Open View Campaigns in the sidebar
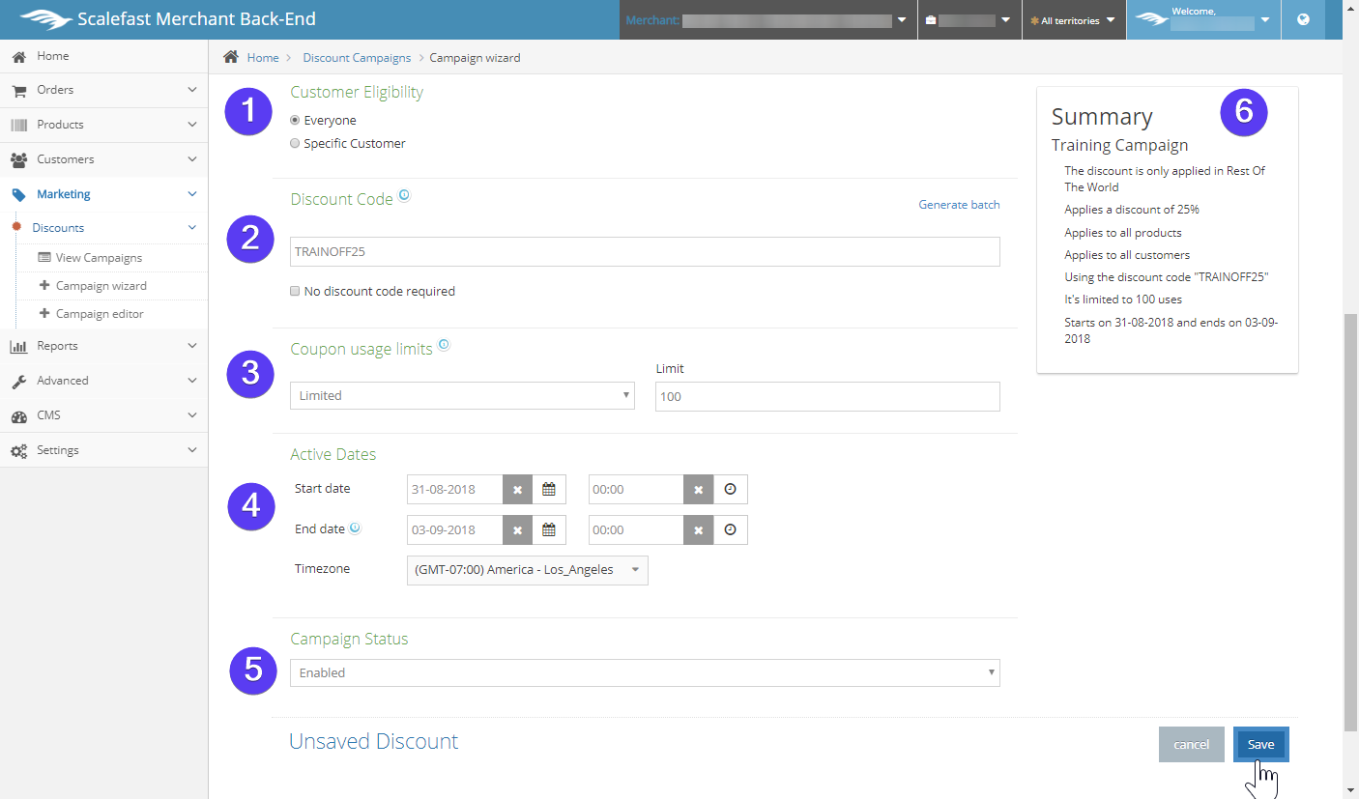 [x=99, y=258]
